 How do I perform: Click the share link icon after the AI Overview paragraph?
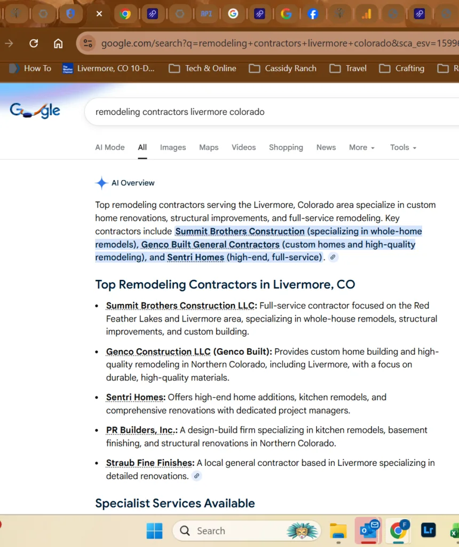(333, 257)
